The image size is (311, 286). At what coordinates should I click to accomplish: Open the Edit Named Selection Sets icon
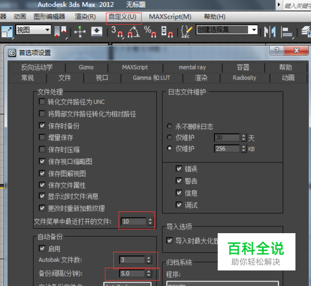(187, 32)
